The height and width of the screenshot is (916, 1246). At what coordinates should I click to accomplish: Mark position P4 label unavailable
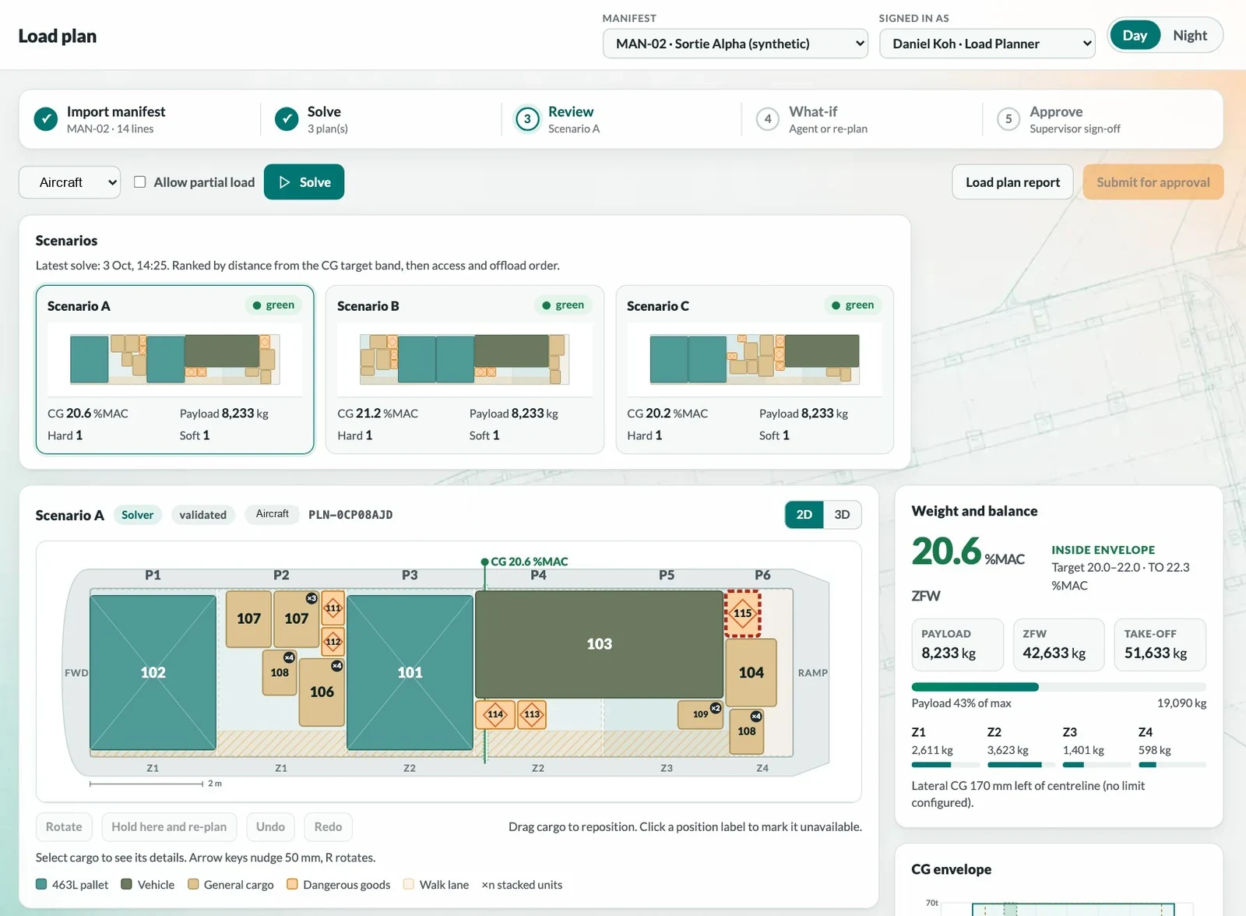click(x=538, y=575)
